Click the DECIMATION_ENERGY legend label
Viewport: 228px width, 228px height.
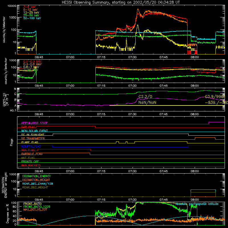[x=36, y=176]
